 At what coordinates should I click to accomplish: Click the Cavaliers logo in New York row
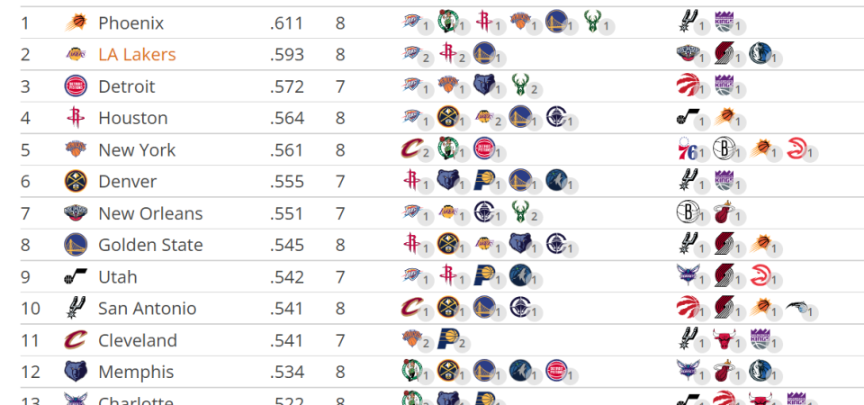411,148
